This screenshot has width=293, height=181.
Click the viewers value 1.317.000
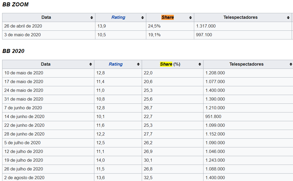click(x=206, y=26)
